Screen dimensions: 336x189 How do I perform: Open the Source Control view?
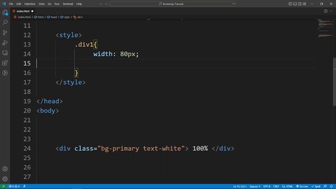(5, 33)
